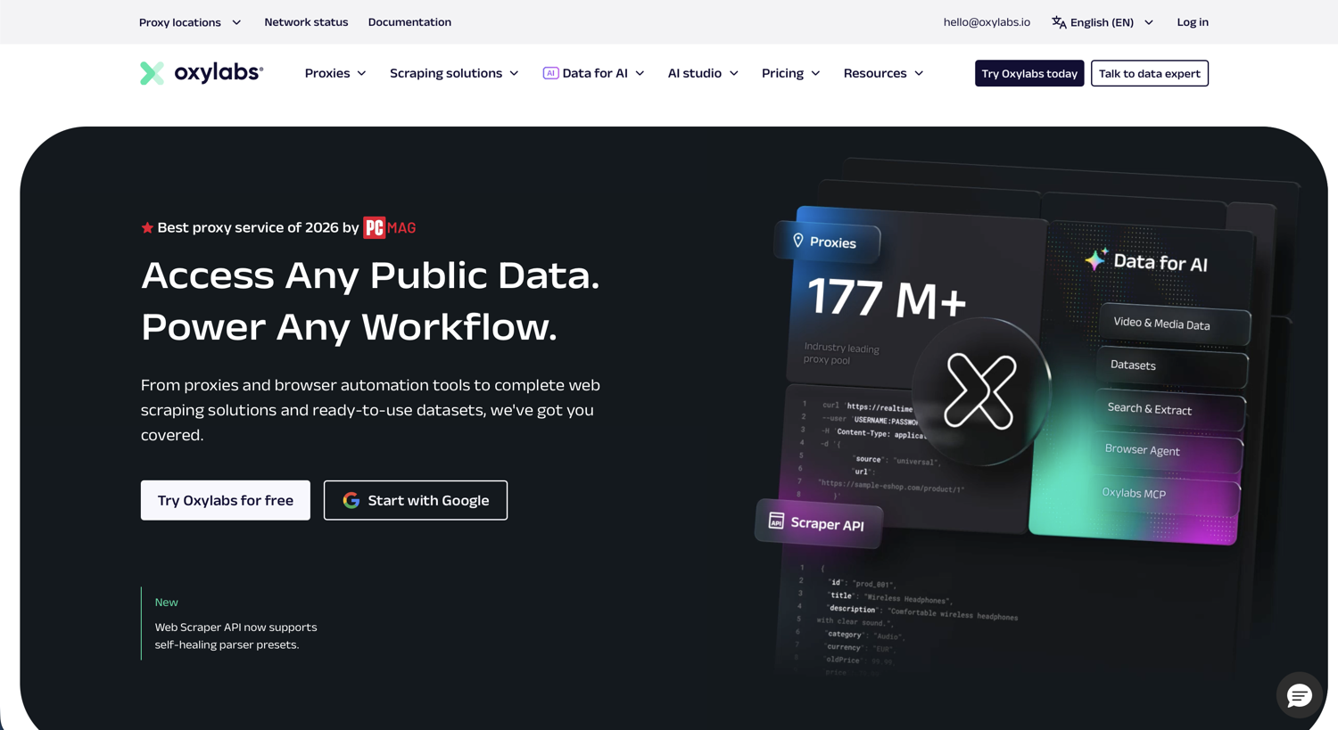Click the Access Any Public Data headline

coord(370,275)
